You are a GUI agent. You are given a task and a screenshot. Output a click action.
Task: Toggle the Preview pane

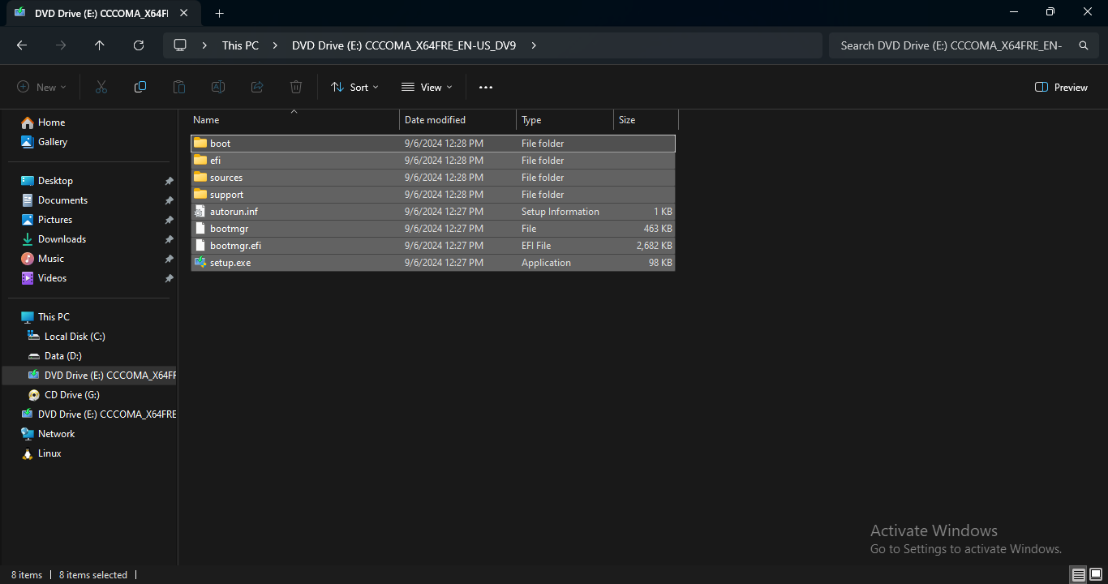[1061, 87]
